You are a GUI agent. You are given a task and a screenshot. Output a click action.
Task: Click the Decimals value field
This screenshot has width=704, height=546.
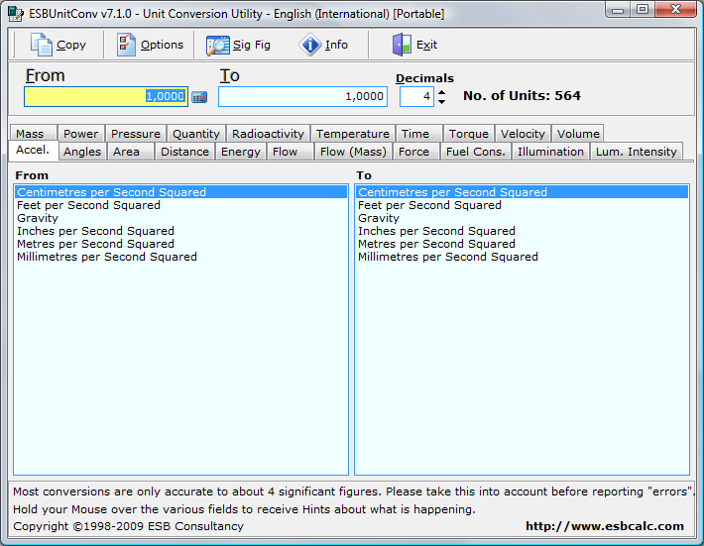click(416, 96)
